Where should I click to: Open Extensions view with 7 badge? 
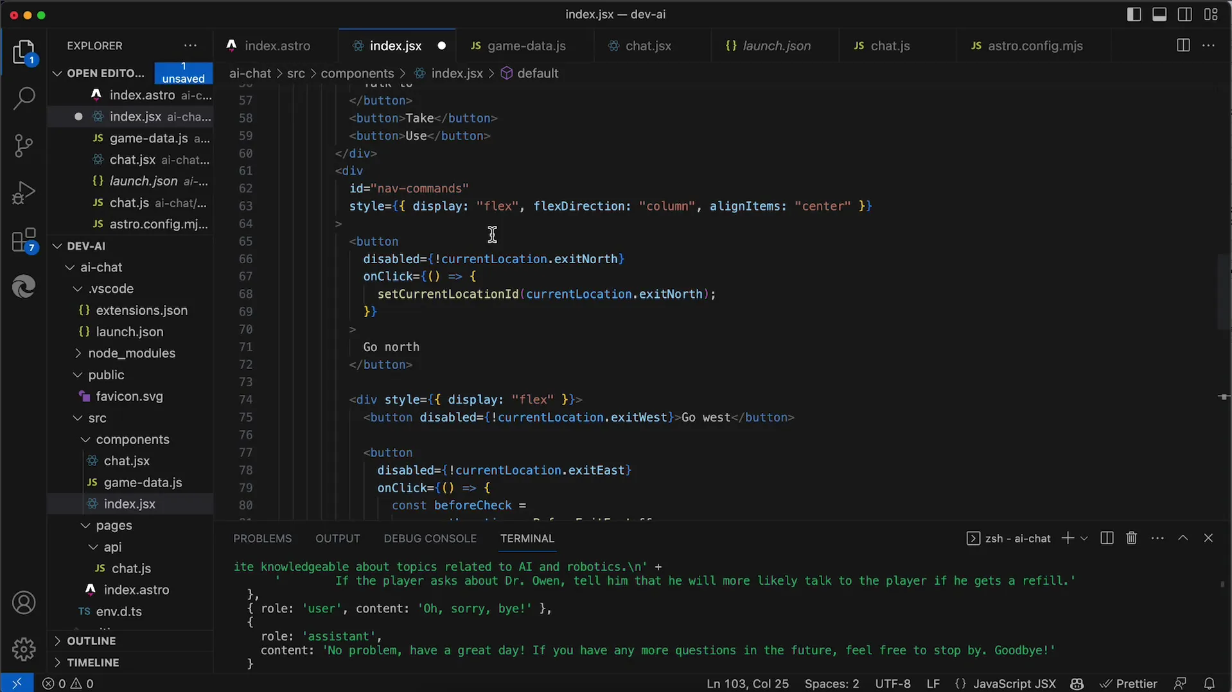click(24, 241)
